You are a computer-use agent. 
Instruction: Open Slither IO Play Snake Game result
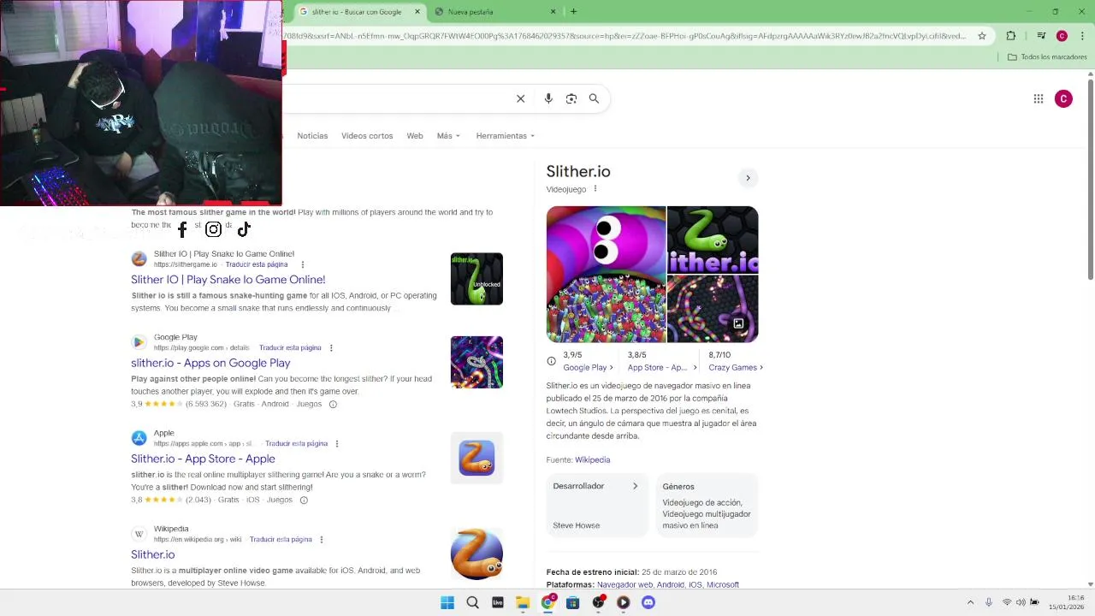coord(228,280)
